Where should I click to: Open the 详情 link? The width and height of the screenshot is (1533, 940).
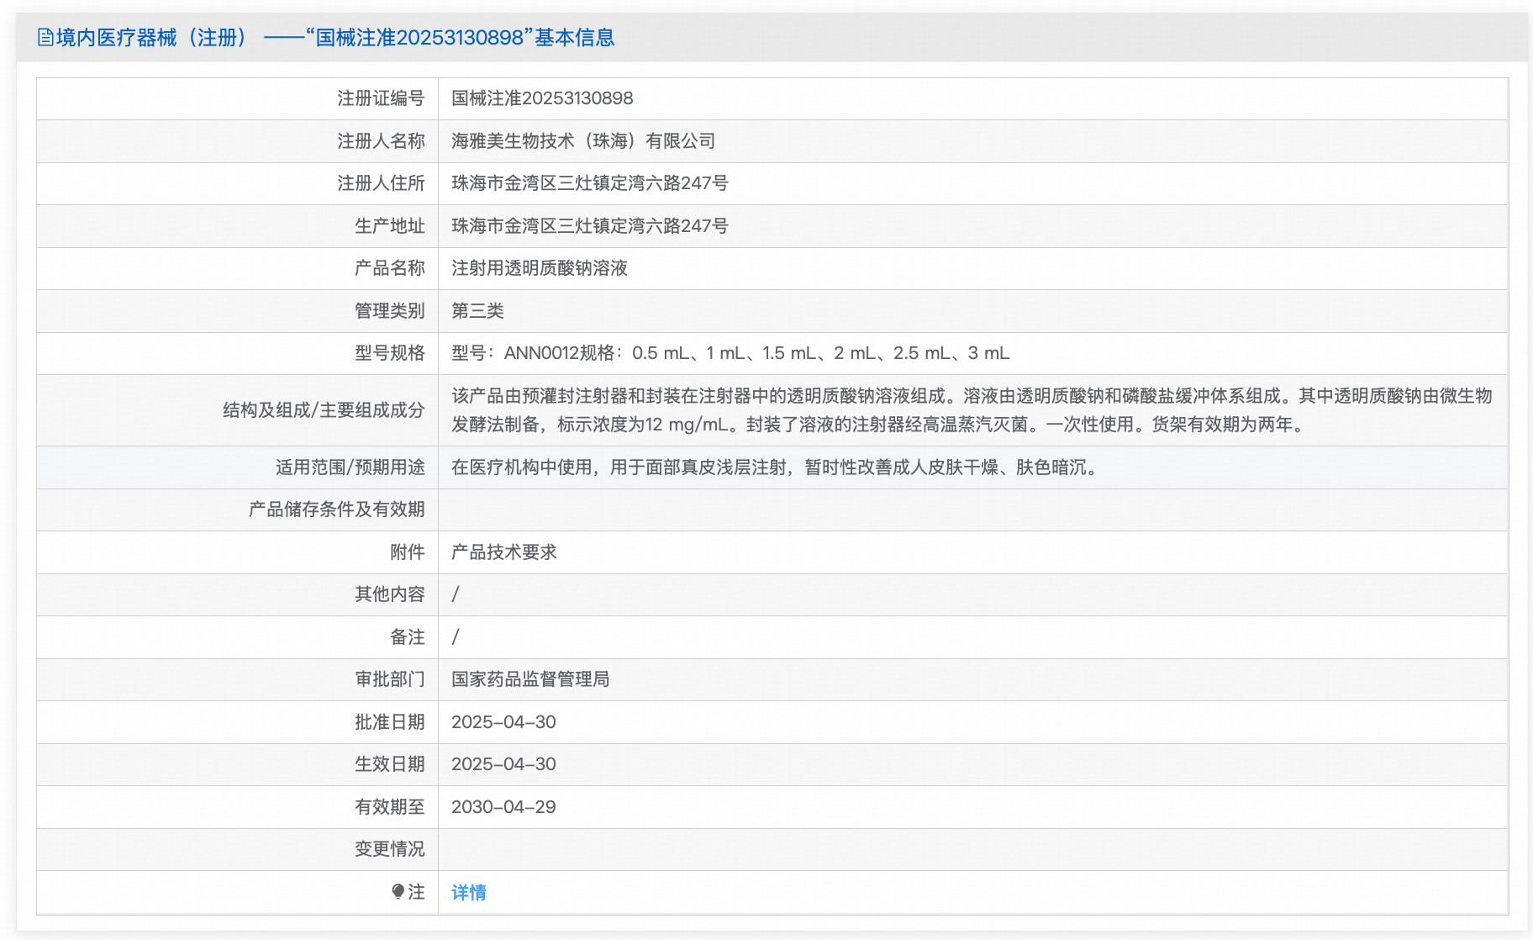point(468,892)
